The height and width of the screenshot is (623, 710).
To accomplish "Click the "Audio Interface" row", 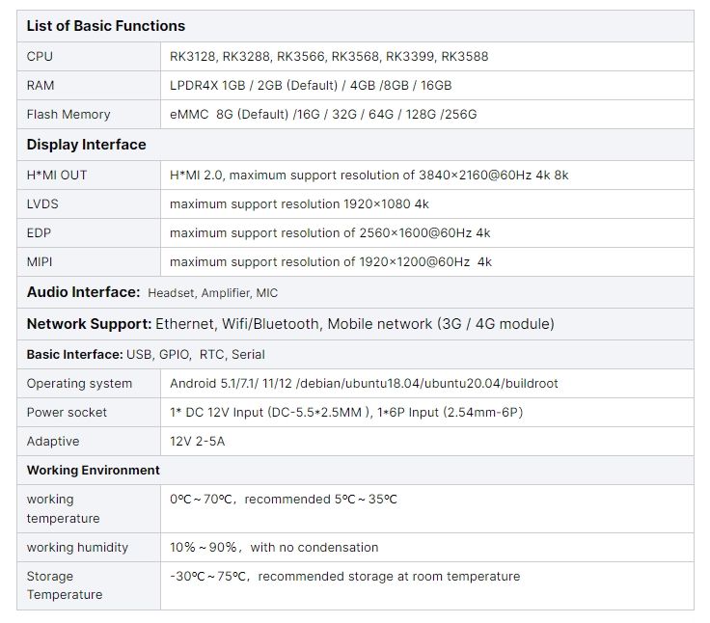I will tap(152, 292).
